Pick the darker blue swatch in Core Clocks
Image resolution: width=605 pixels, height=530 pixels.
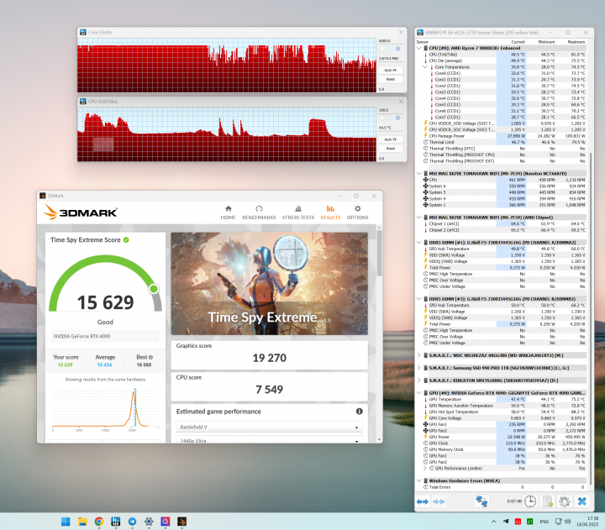coord(397,49)
